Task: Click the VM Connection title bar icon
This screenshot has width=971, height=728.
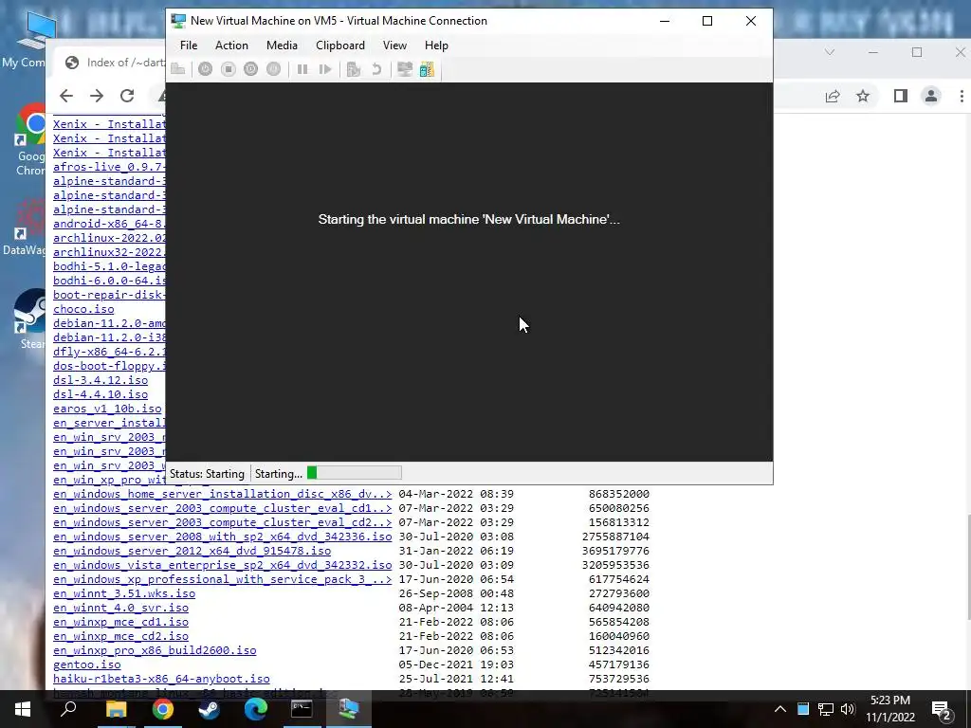Action: tap(178, 21)
